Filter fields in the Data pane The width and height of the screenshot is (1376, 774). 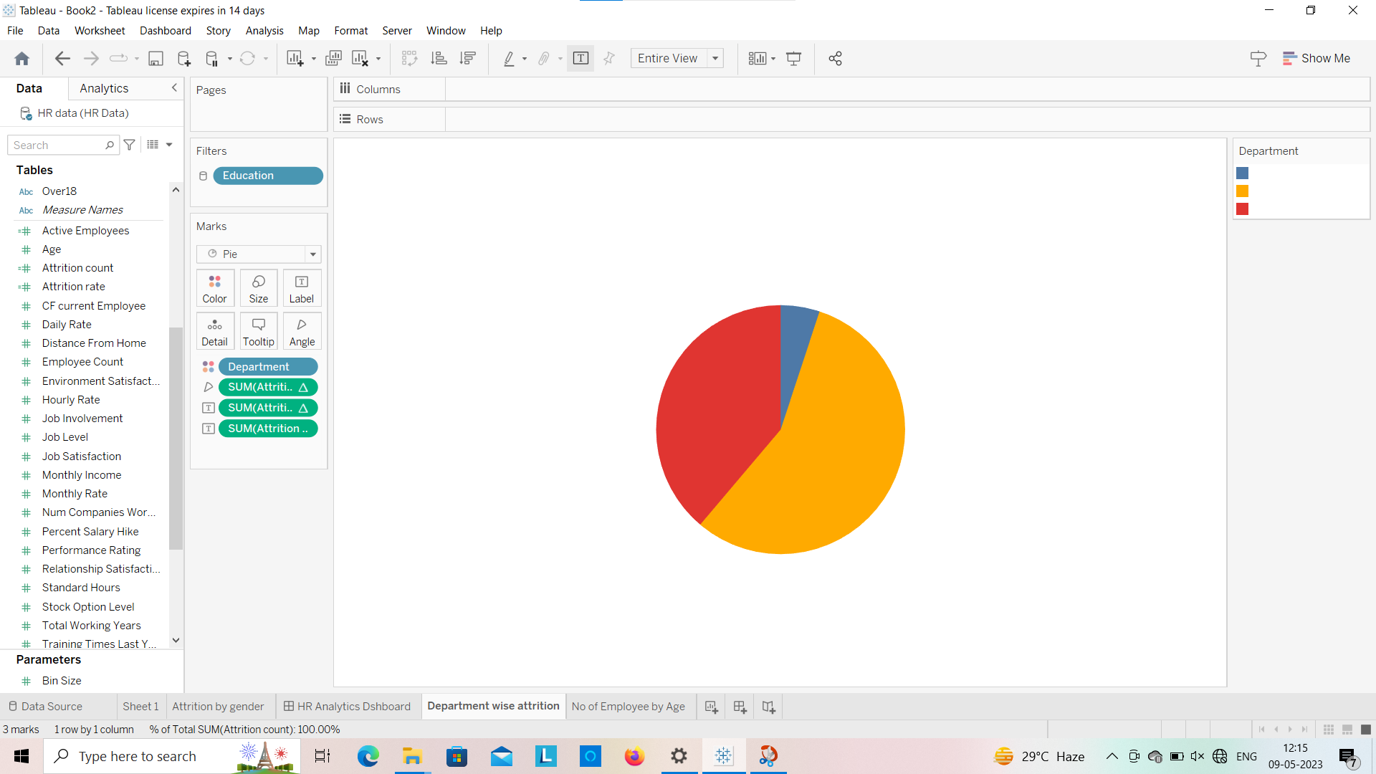[130, 145]
